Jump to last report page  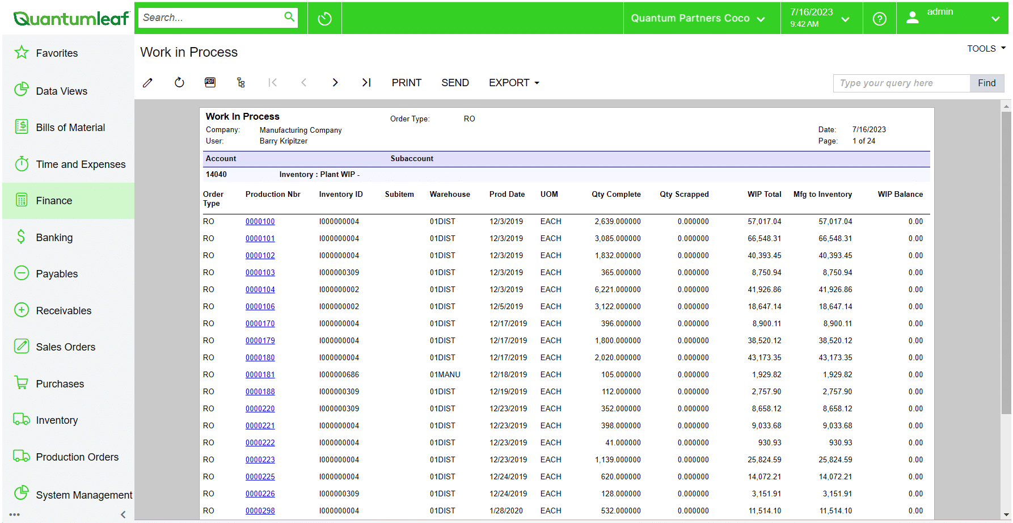pyautogui.click(x=366, y=83)
